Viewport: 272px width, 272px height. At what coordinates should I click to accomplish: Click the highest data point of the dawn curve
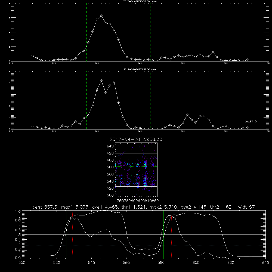tap(101, 16)
